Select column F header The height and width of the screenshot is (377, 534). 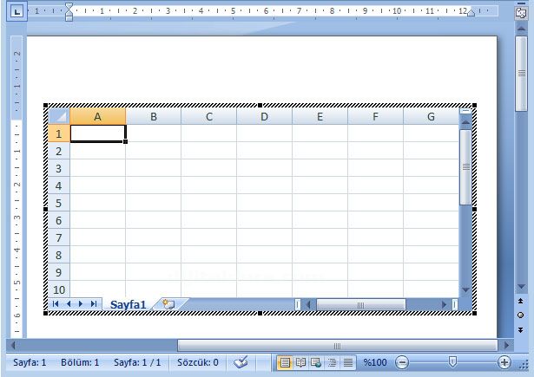pos(375,116)
